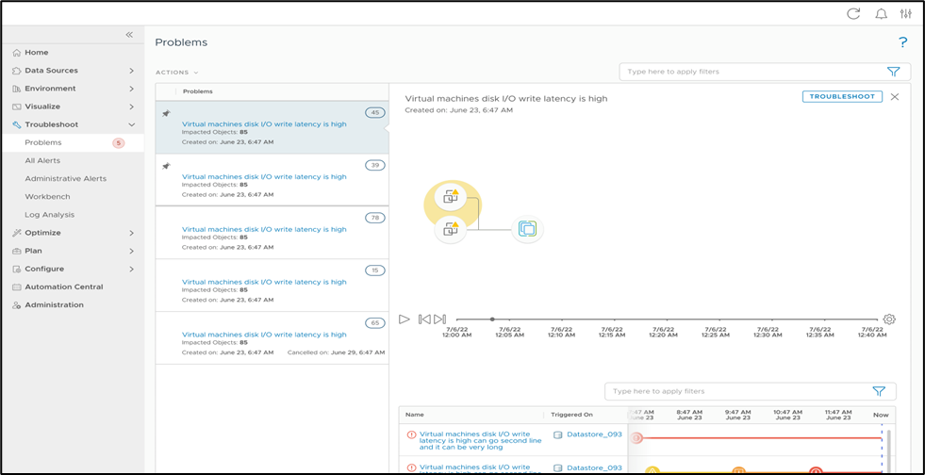The width and height of the screenshot is (925, 475).
Task: Open Datastore_093 link in first alert row
Action: click(x=594, y=435)
